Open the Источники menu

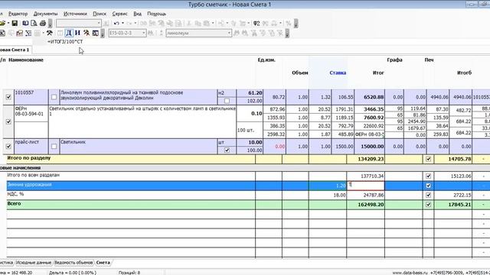[75, 14]
